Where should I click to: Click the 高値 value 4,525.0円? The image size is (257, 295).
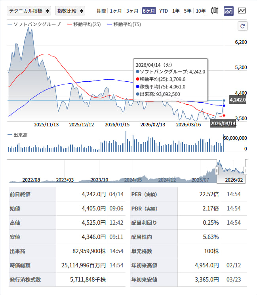pos(94,223)
